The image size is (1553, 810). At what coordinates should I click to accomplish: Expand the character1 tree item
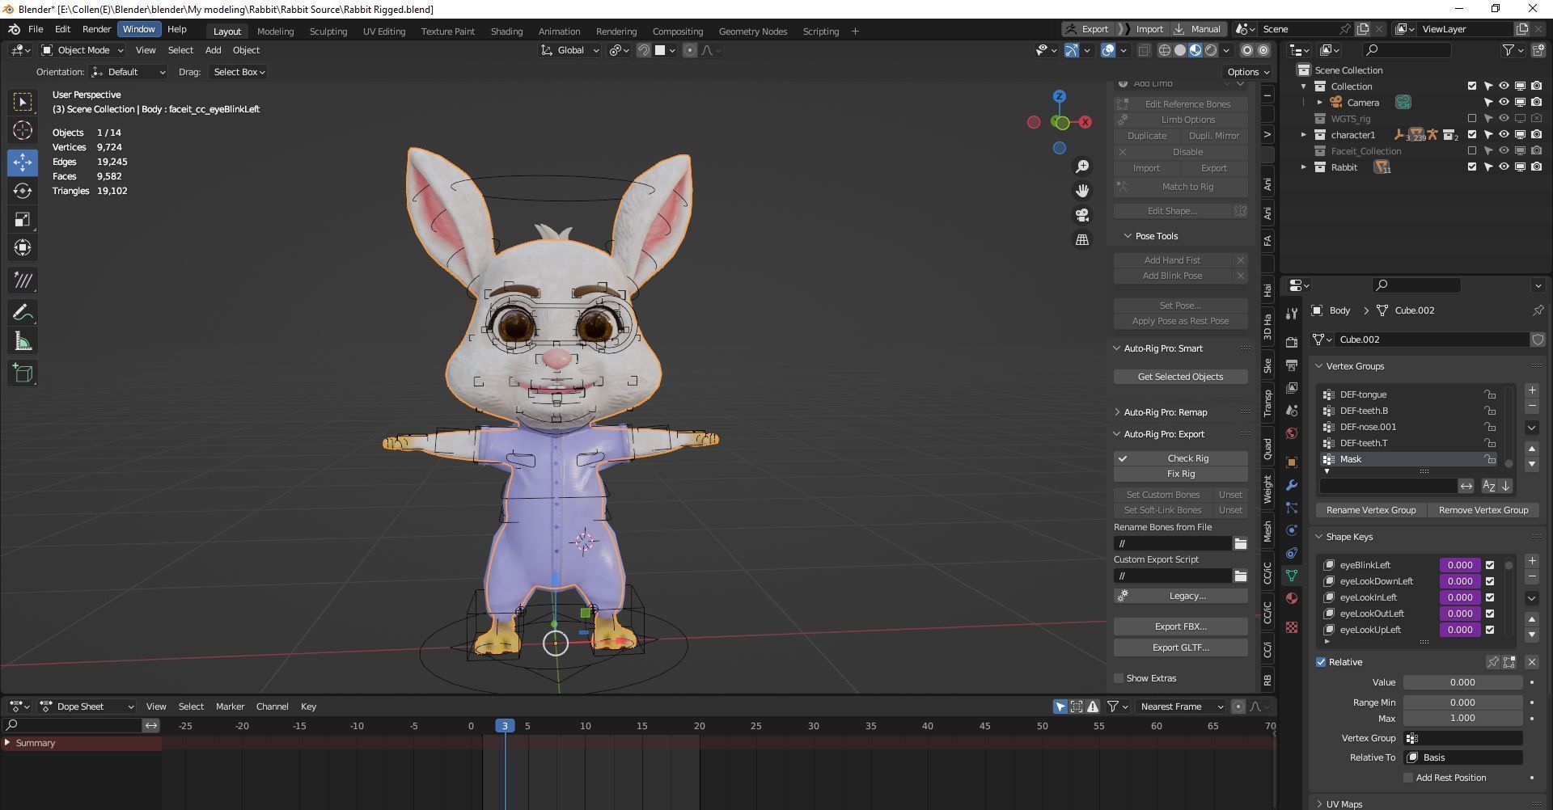(x=1304, y=135)
